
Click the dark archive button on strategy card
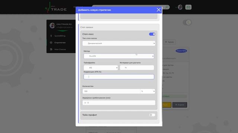tap(180, 105)
